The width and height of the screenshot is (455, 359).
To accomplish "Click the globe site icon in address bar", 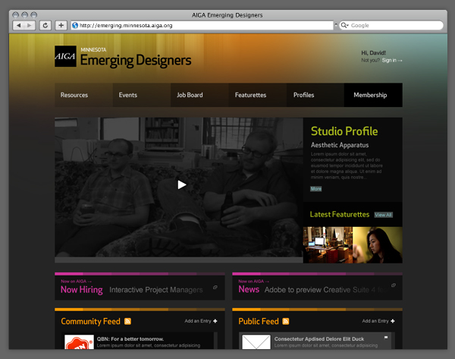I will coord(75,26).
